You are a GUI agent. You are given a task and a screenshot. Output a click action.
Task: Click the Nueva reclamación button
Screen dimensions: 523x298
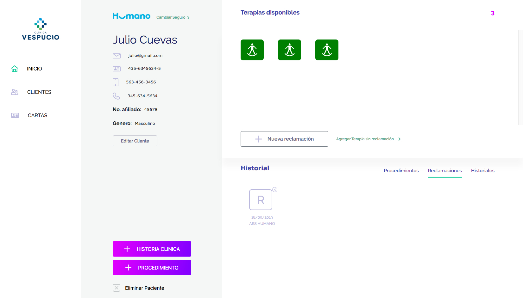(284, 139)
